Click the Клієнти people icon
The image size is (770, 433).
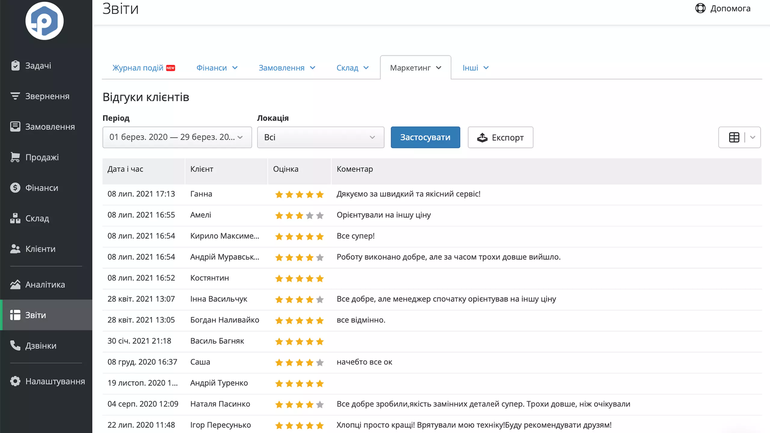click(15, 249)
